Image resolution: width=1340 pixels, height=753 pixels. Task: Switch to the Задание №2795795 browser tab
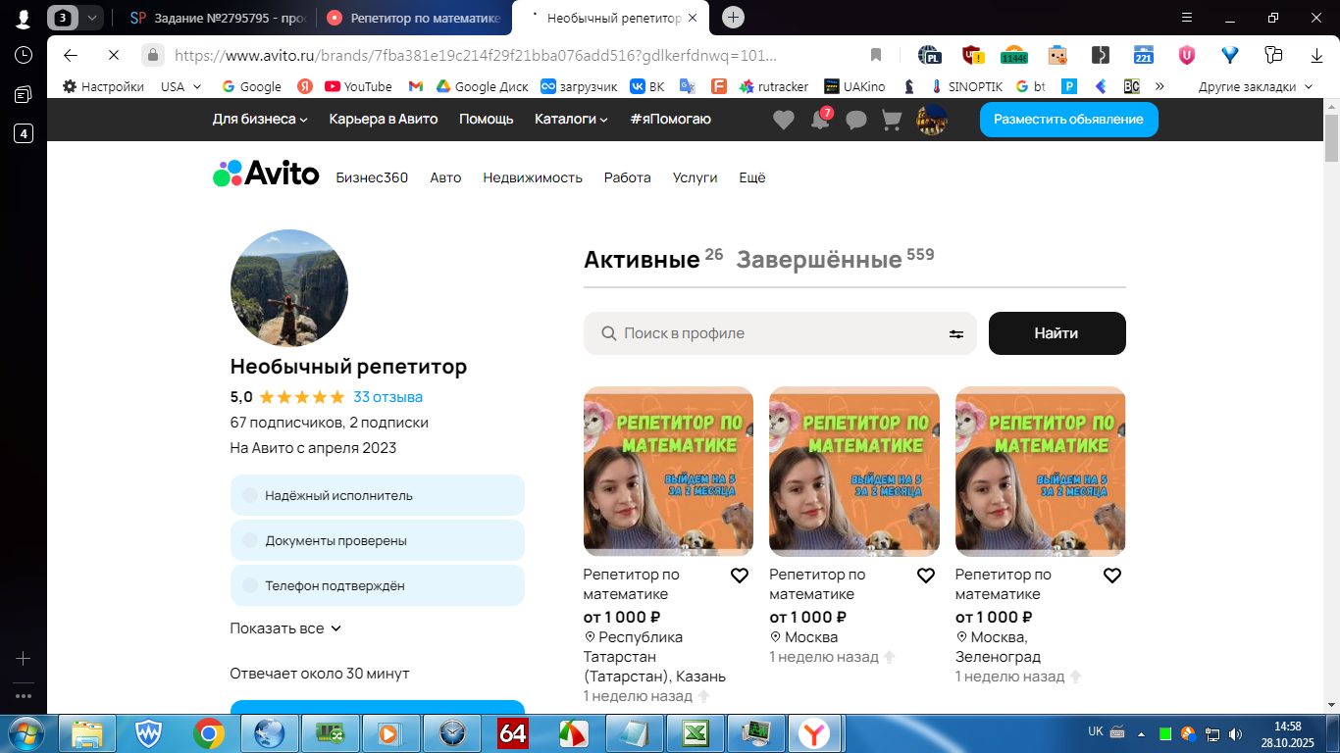pyautogui.click(x=217, y=18)
